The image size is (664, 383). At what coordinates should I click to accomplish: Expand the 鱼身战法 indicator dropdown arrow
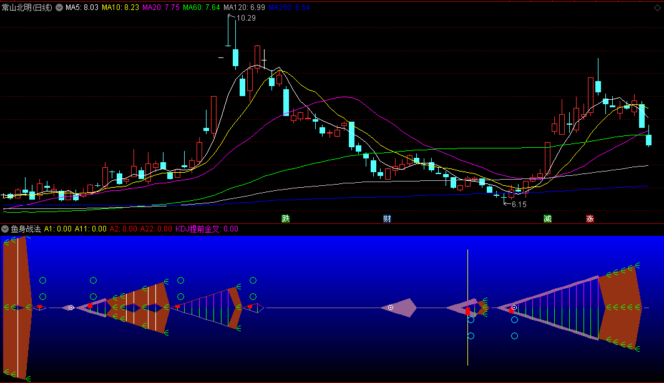pos(5,229)
